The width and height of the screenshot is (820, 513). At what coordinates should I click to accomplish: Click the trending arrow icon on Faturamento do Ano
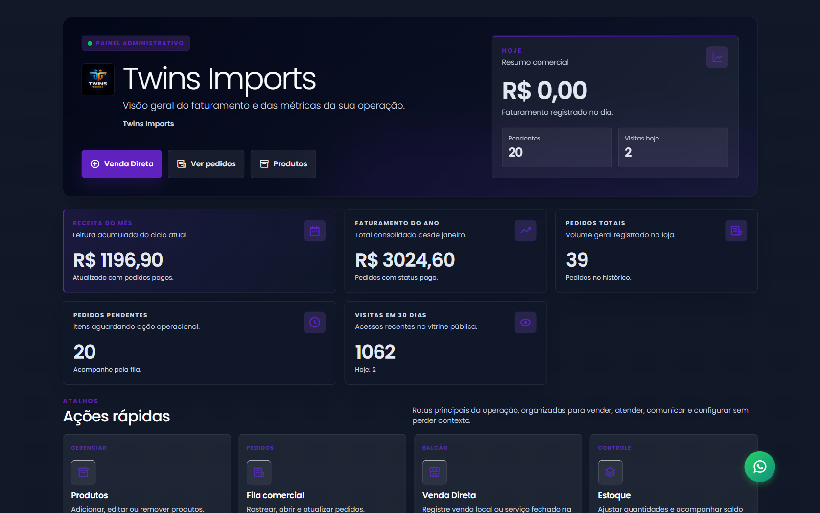(x=525, y=231)
